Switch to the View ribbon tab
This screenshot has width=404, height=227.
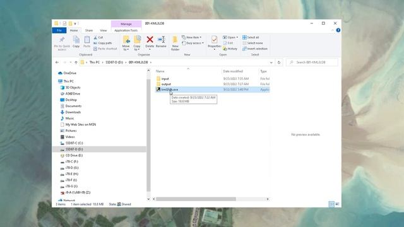pyautogui.click(x=104, y=30)
